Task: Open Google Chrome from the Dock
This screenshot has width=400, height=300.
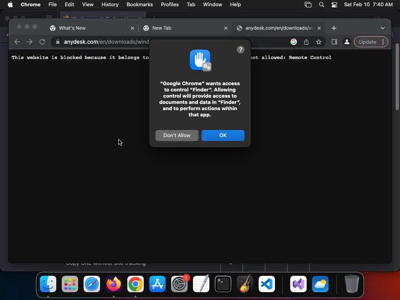Action: tap(136, 284)
